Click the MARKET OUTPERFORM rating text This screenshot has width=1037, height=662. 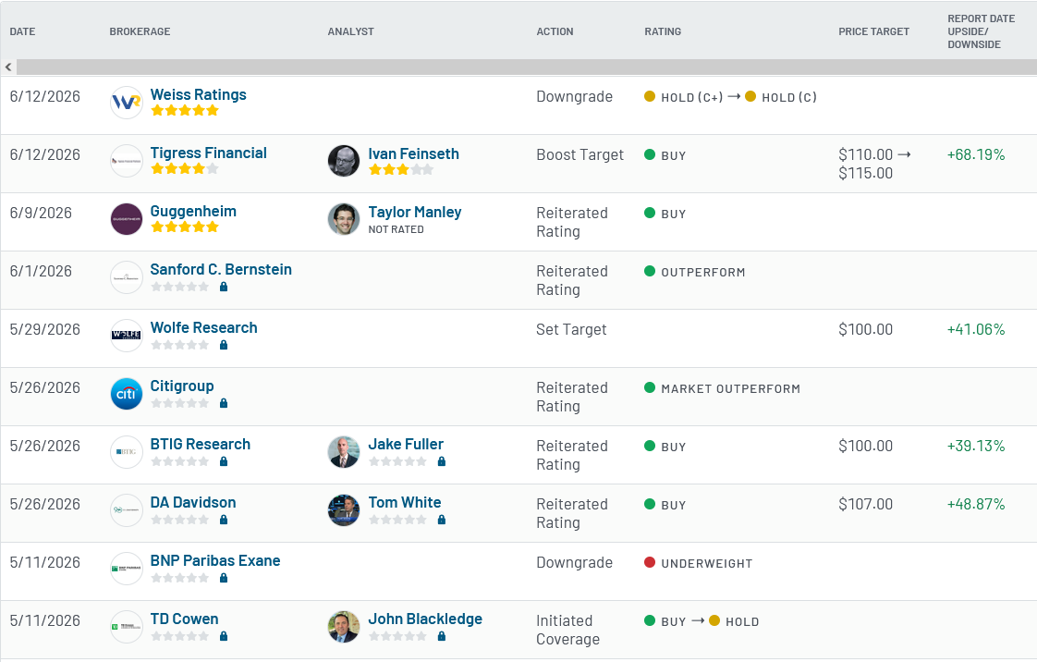(730, 389)
